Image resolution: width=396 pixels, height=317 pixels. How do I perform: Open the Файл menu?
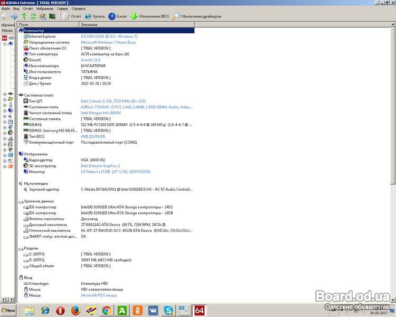click(6, 8)
